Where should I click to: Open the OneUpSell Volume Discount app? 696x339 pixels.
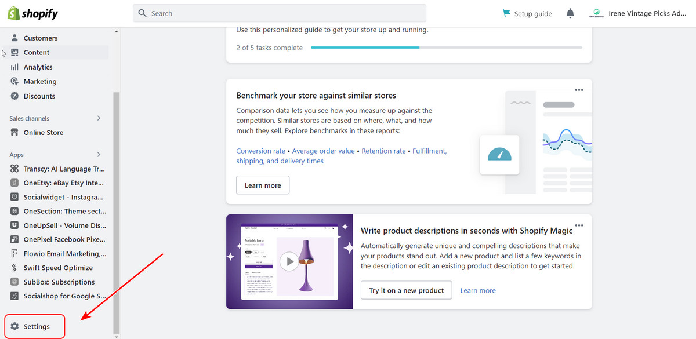[x=58, y=225]
